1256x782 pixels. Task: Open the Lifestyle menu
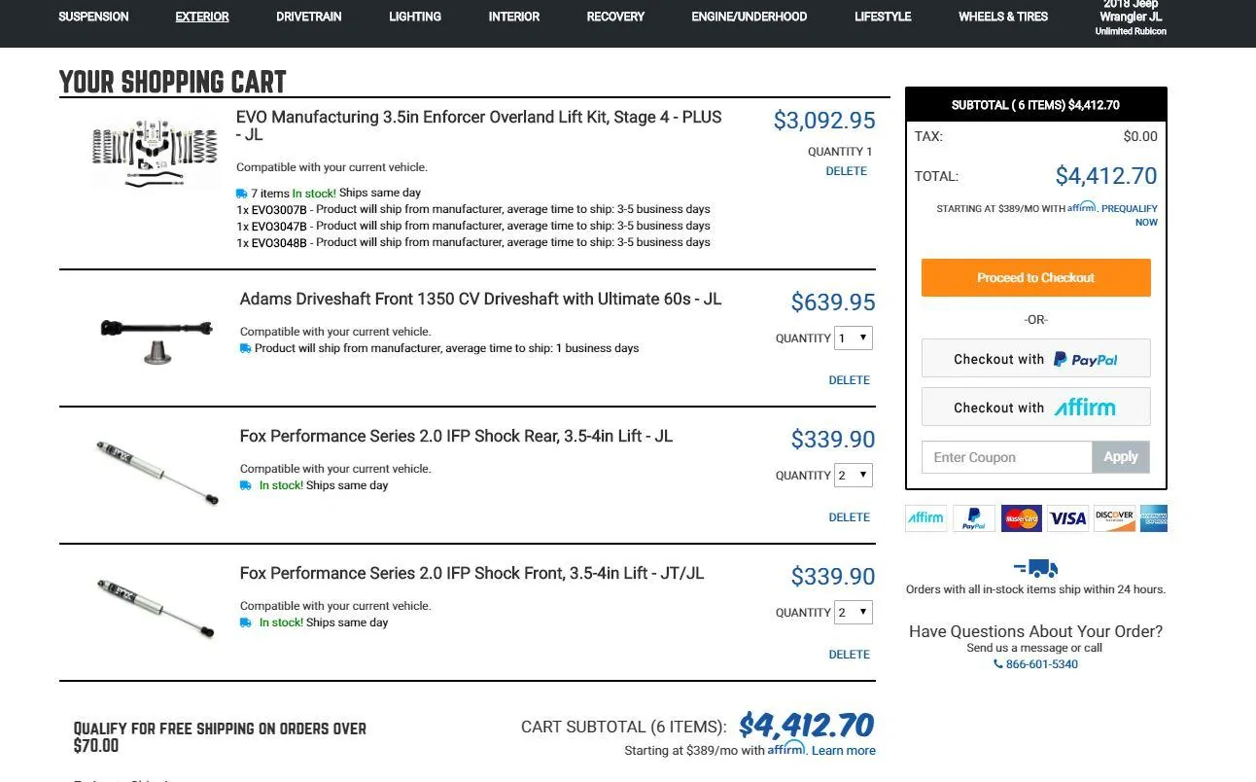point(883,17)
